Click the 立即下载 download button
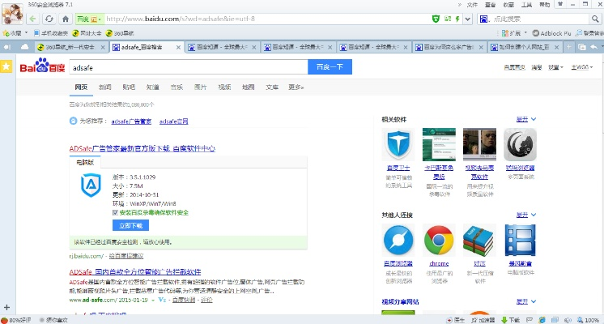This screenshot has height=324, width=604. pyautogui.click(x=130, y=225)
